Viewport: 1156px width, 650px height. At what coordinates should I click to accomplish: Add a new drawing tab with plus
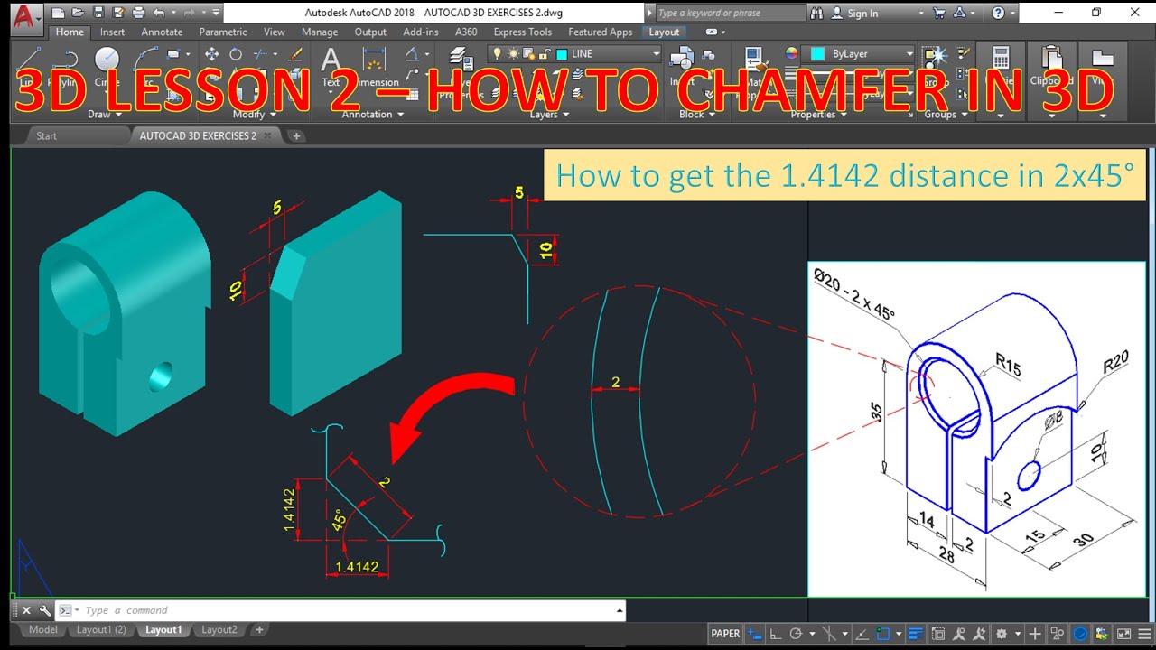click(296, 136)
